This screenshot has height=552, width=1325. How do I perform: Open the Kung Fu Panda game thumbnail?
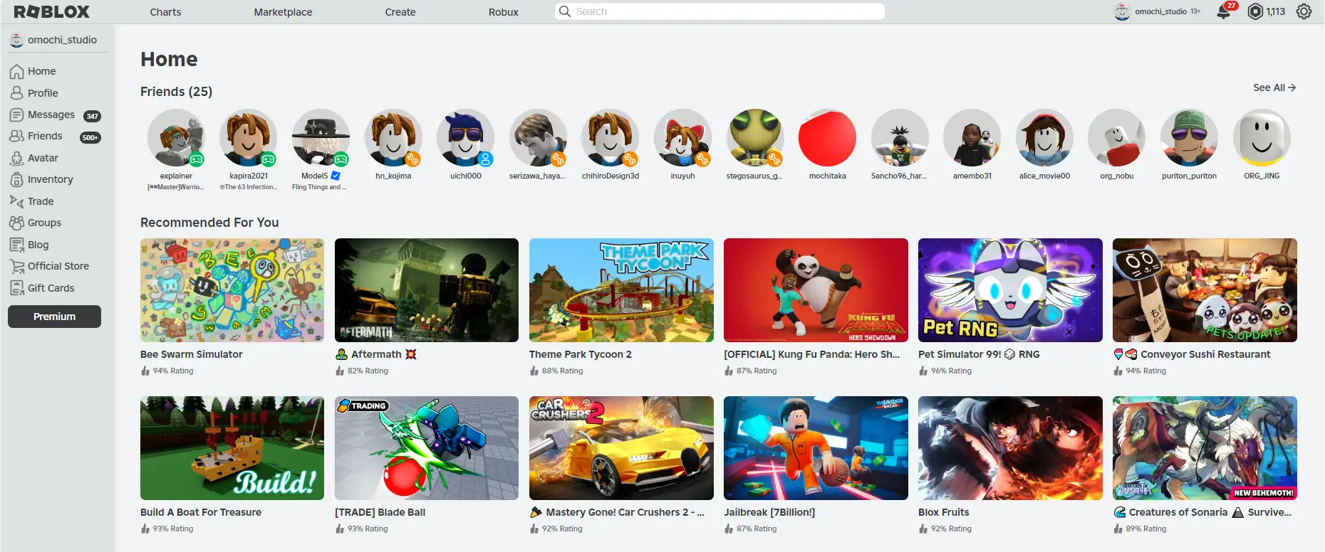[x=816, y=290]
